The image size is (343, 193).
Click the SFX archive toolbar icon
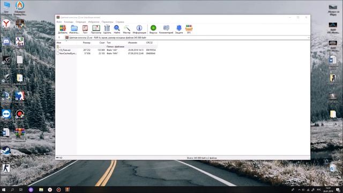tap(189, 29)
